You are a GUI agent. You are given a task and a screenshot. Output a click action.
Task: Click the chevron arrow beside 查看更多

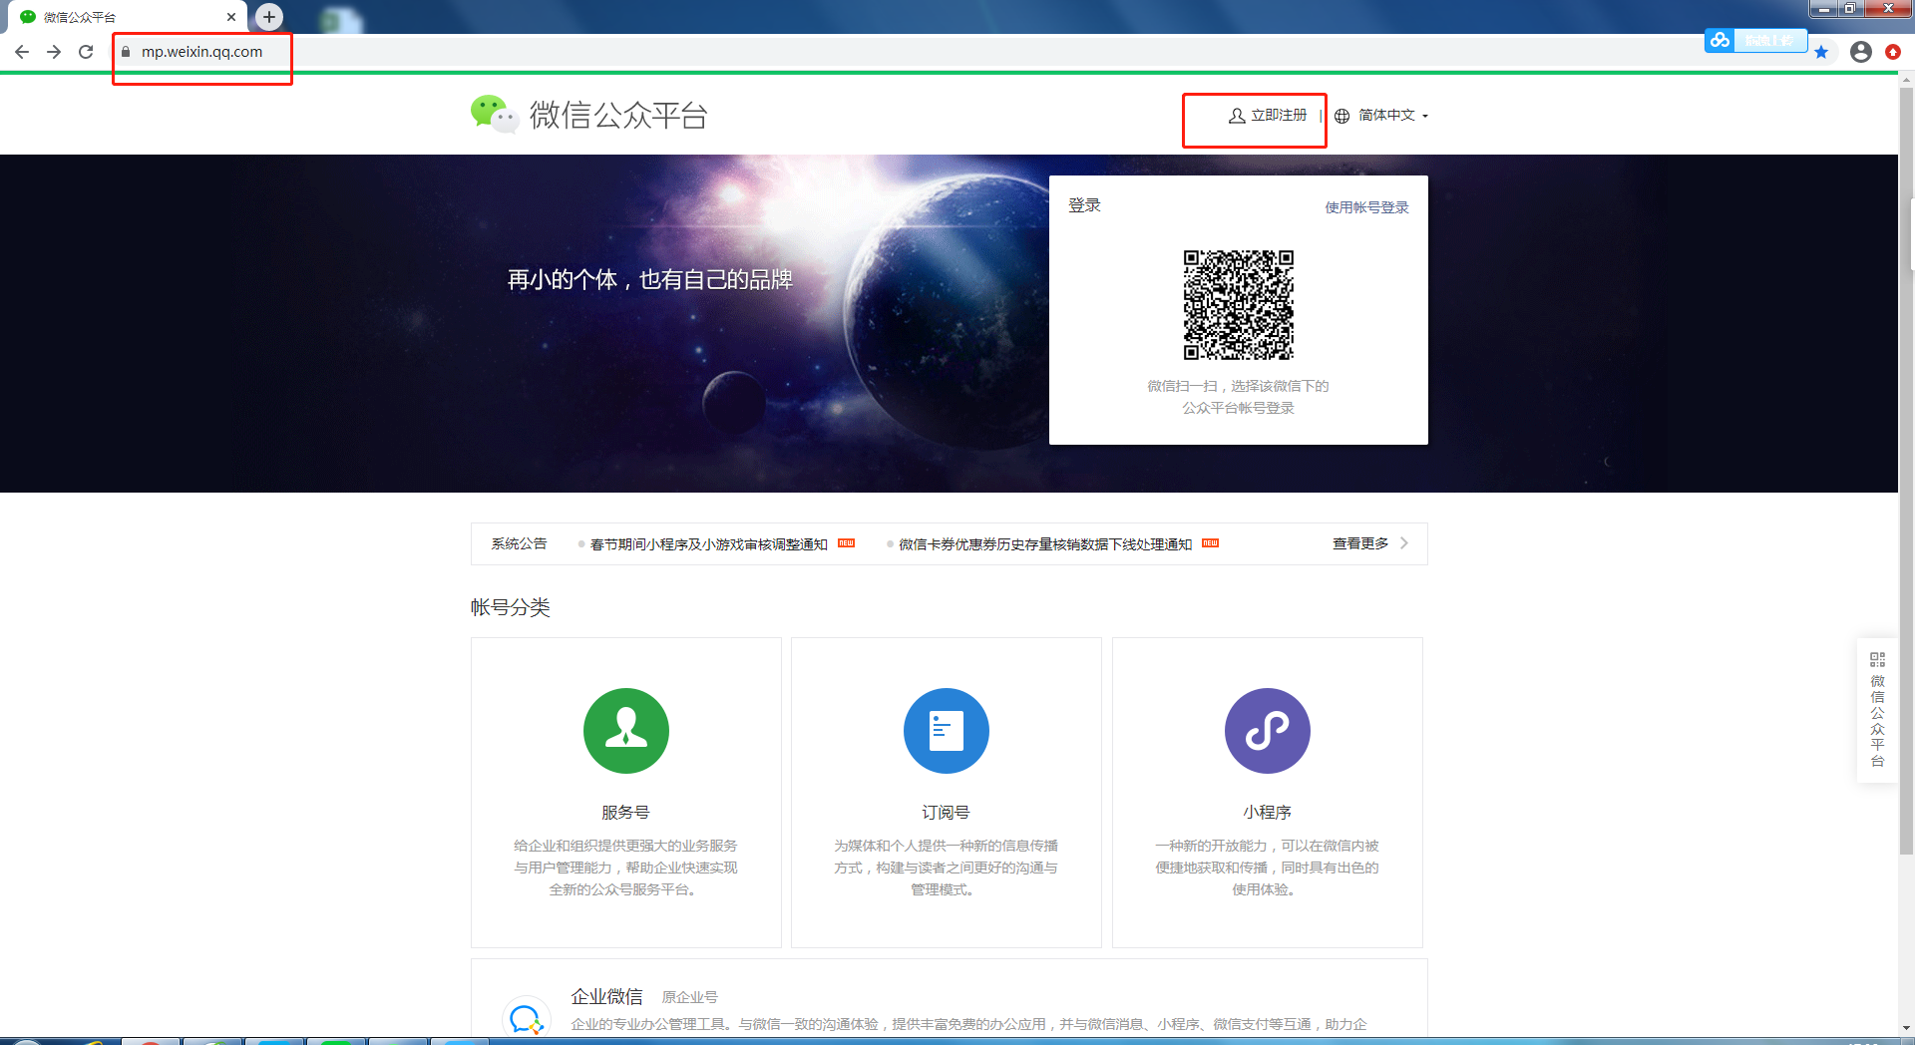click(1404, 543)
